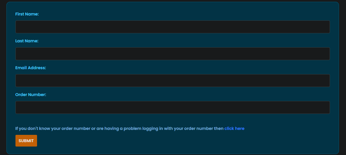The height and width of the screenshot is (155, 346).
Task: Select the "Email Address:" label
Action: click(30, 68)
